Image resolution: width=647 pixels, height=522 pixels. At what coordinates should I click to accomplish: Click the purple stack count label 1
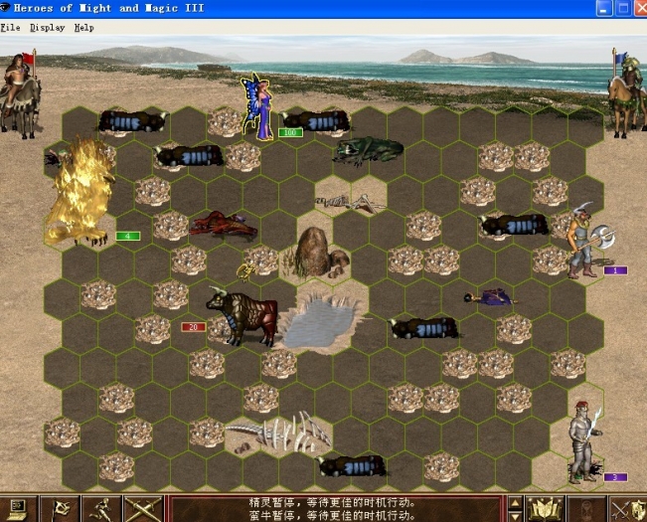coord(615,270)
